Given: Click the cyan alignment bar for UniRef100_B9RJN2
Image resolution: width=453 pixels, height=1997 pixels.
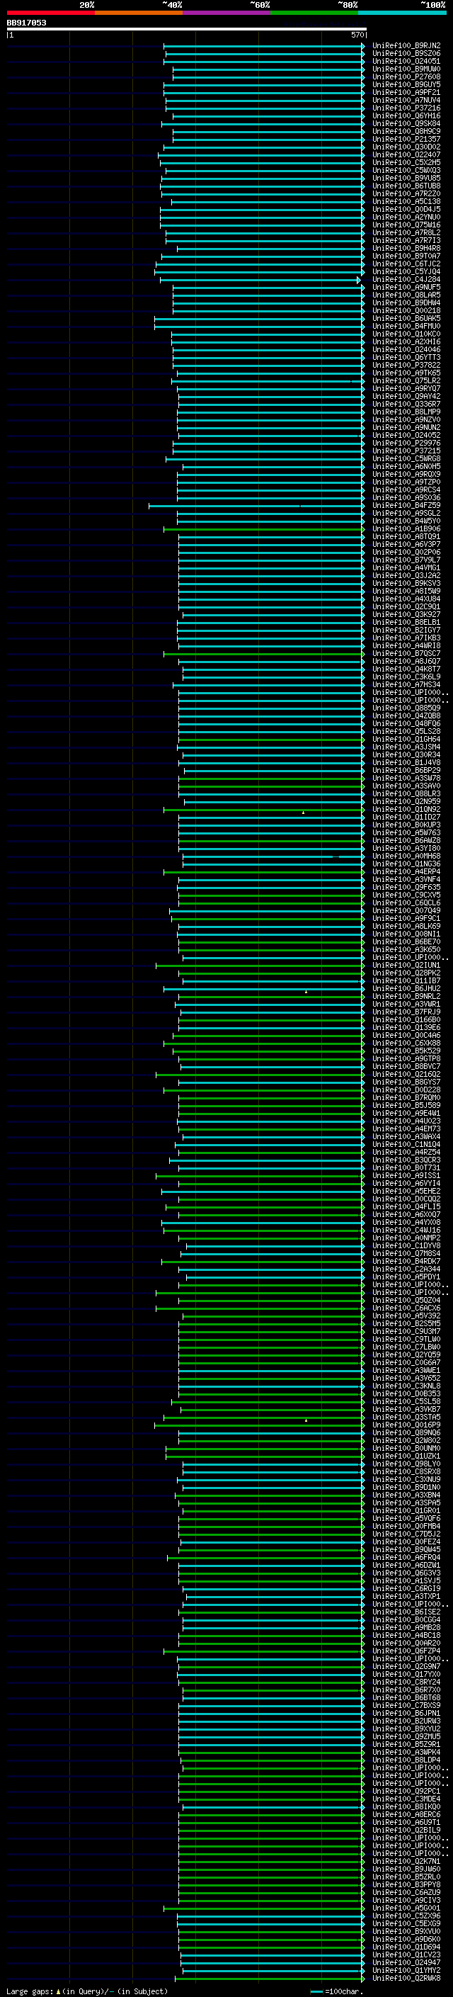Looking at the screenshot, I should pos(264,46).
